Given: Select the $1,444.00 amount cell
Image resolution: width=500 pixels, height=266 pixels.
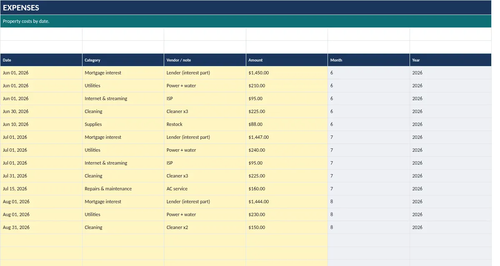Looking at the screenshot, I should tap(287, 202).
